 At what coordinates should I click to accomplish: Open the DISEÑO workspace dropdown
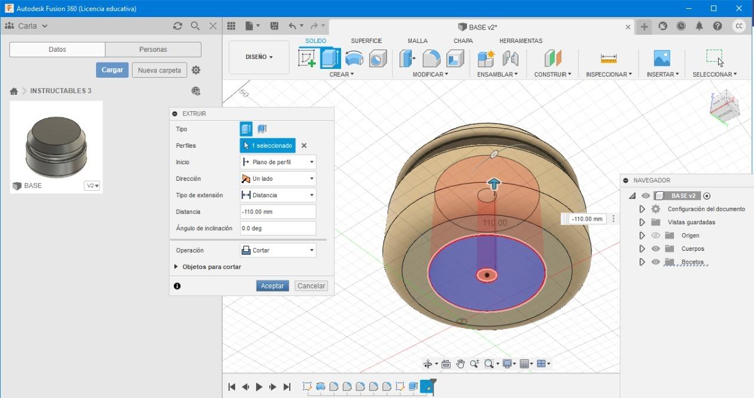pos(259,57)
